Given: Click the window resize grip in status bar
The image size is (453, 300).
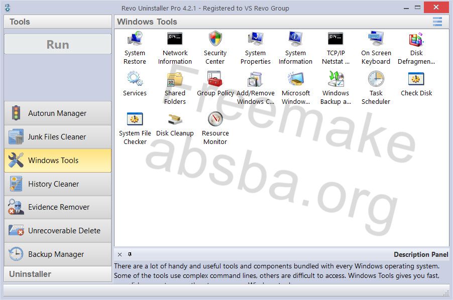Looking at the screenshot, I should [x=446, y=293].
